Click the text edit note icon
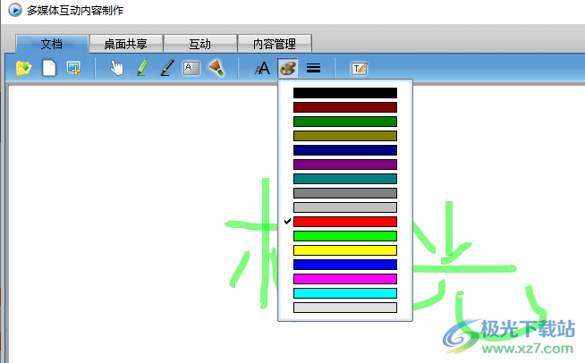585x363 pixels. 360,68
